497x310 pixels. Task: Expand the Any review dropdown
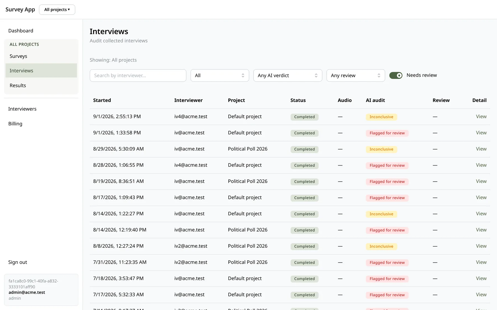pos(356,76)
